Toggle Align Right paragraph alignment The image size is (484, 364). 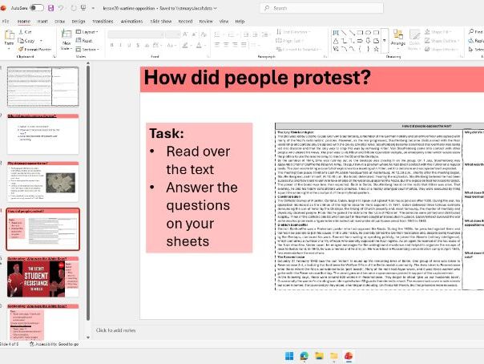tap(235, 45)
